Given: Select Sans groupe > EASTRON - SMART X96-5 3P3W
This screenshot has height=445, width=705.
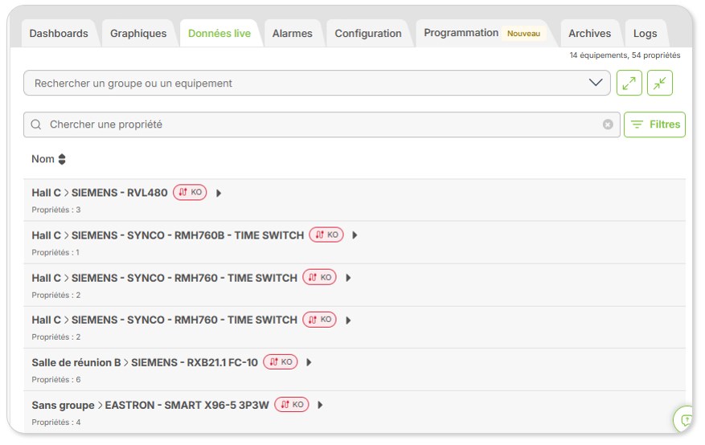Looking at the screenshot, I should pos(150,405).
